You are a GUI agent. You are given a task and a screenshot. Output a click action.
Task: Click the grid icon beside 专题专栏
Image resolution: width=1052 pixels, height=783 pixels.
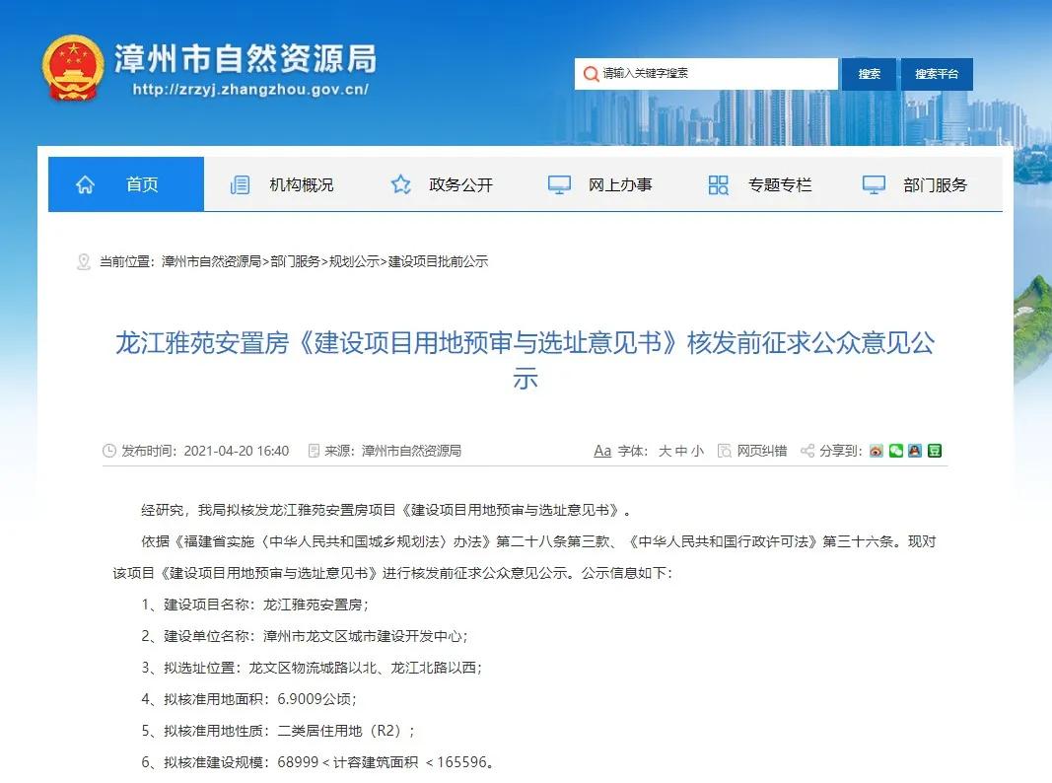[x=718, y=183]
